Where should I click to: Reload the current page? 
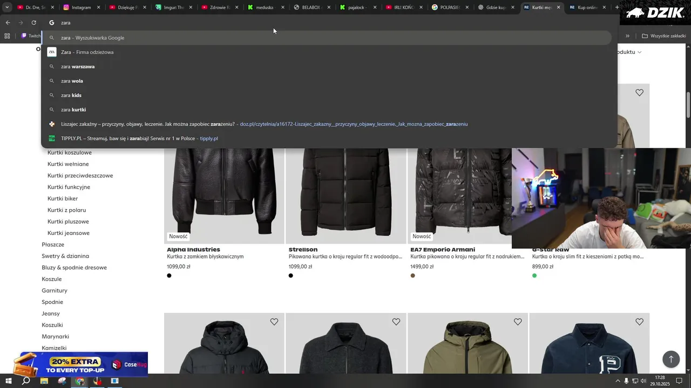coord(33,23)
